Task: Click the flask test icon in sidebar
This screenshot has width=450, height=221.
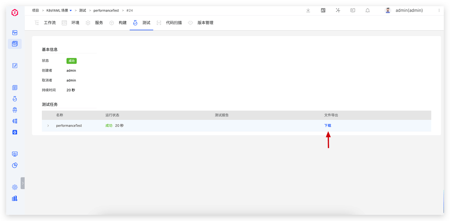Action: (15, 99)
